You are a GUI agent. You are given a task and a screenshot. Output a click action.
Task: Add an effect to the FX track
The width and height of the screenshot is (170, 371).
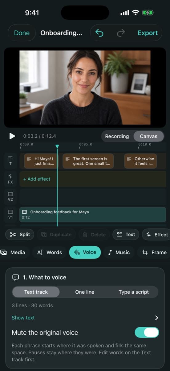(x=37, y=179)
